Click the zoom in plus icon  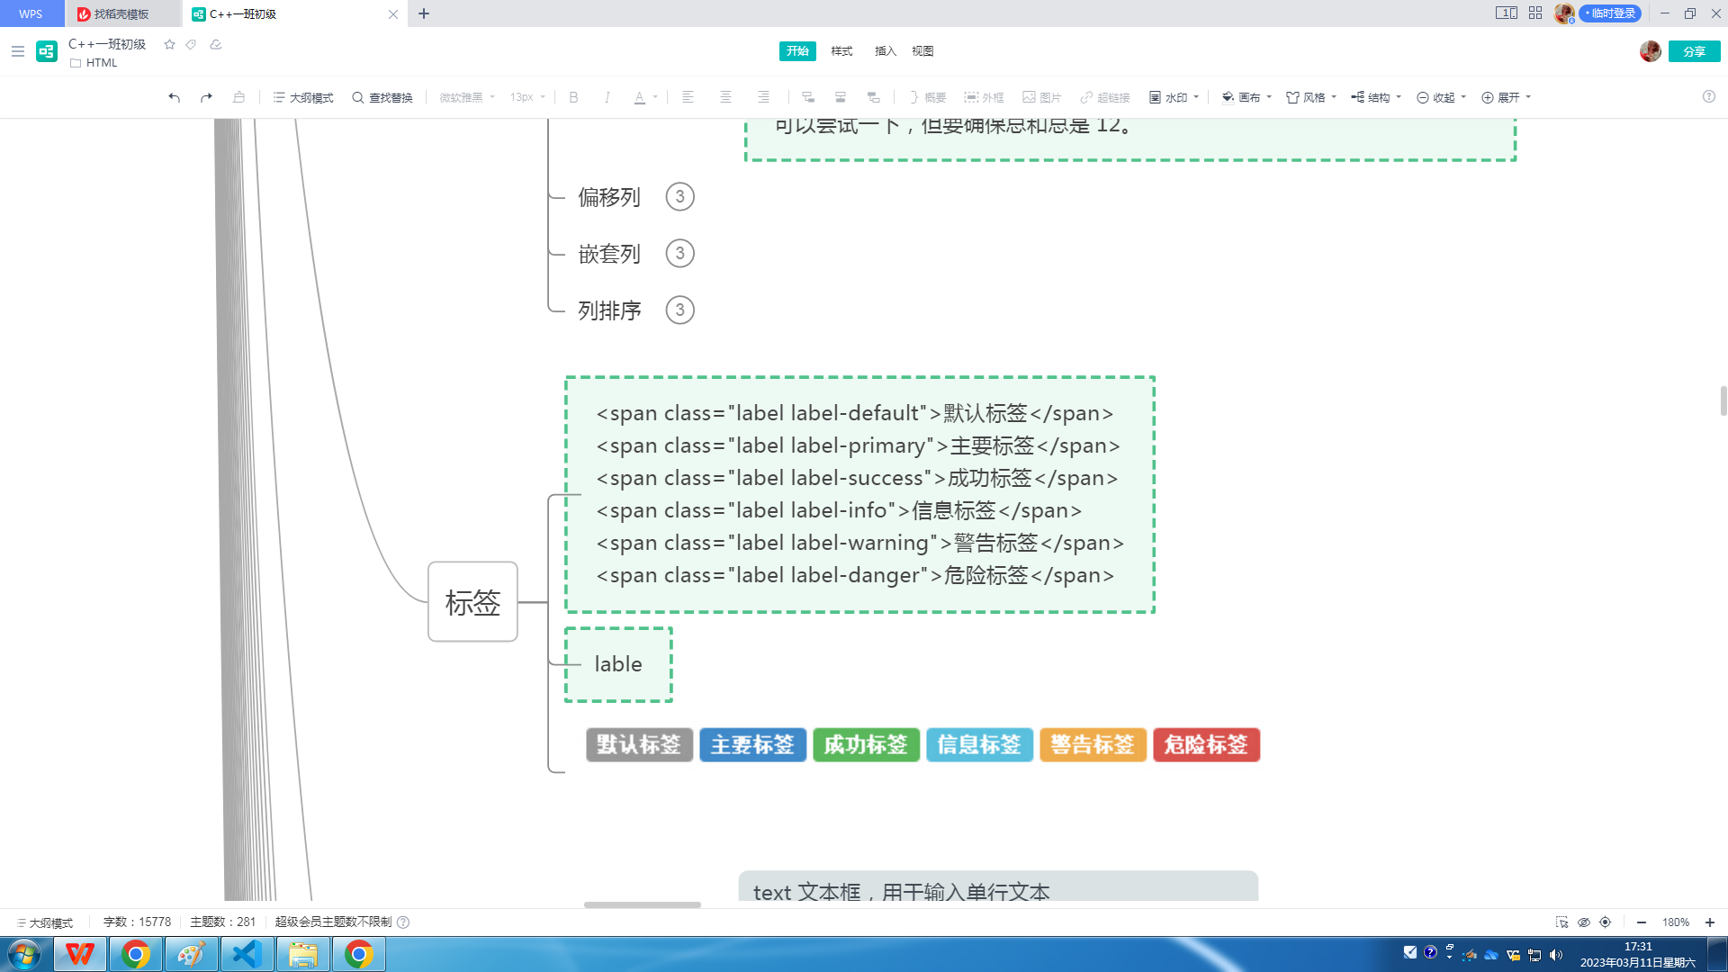click(x=1709, y=922)
